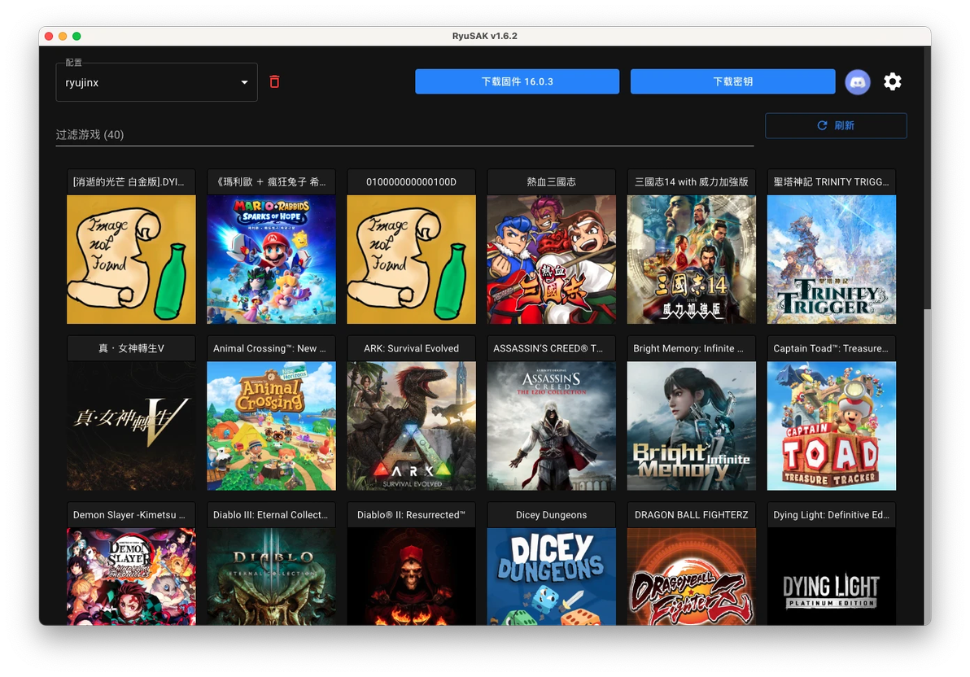Click the title text 熱血三國志
The height and width of the screenshot is (677, 970).
551,182
